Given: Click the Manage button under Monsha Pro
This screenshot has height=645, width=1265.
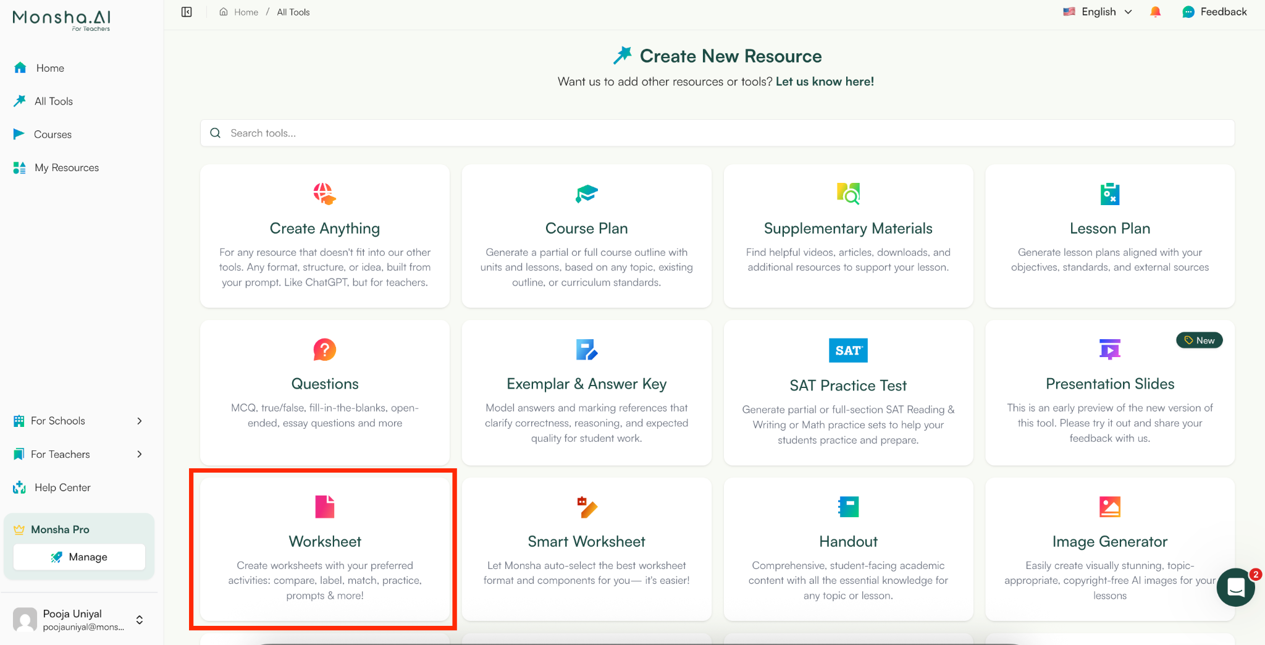Looking at the screenshot, I should [78, 557].
